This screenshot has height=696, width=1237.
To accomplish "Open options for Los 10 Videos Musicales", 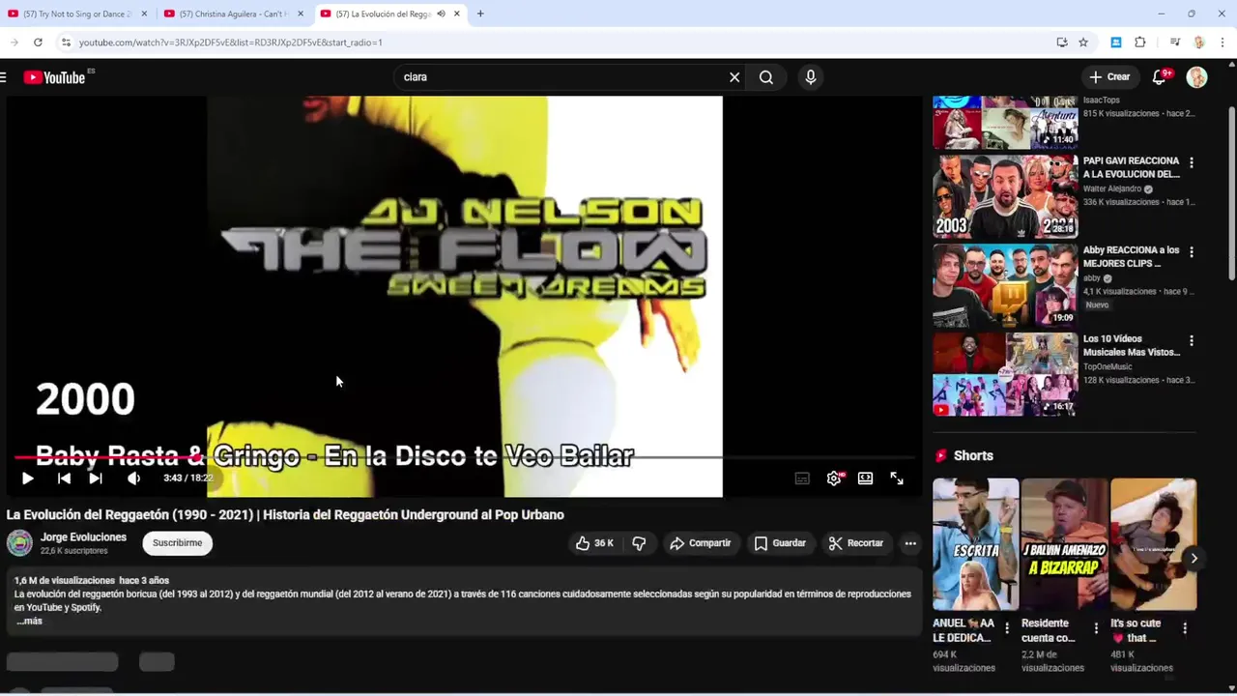I will pyautogui.click(x=1192, y=341).
